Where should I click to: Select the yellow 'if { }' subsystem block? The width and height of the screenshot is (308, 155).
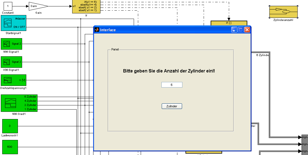pyautogui.click(x=229, y=23)
